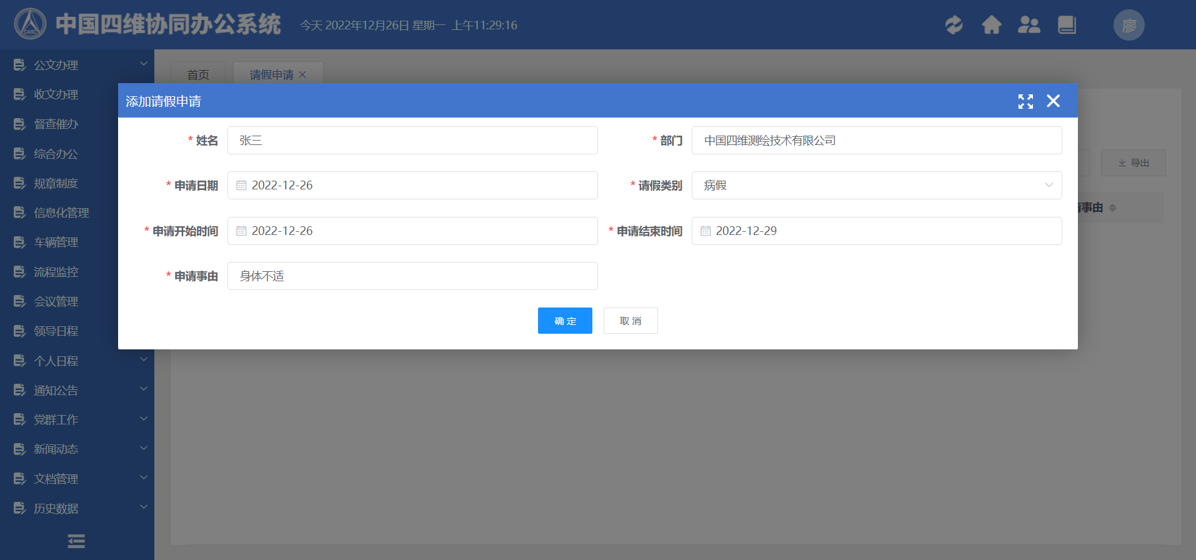Open the book icon in header
This screenshot has width=1196, height=560.
pyautogui.click(x=1066, y=25)
